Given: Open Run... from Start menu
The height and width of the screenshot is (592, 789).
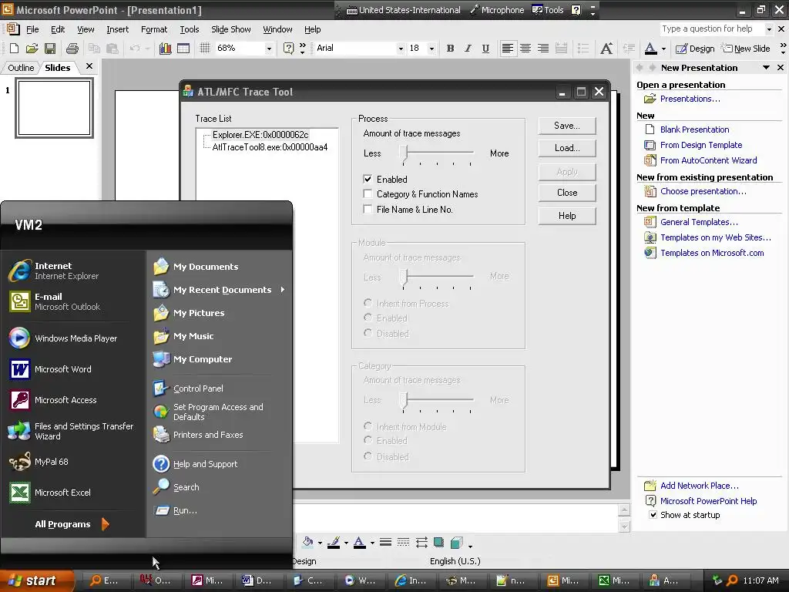Looking at the screenshot, I should pos(185,510).
